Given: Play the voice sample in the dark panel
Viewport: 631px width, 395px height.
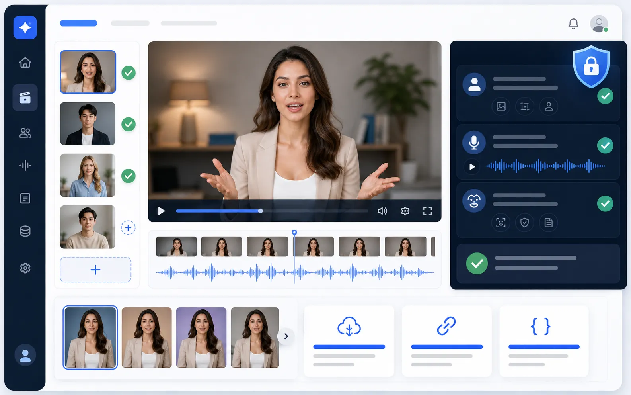Looking at the screenshot, I should (472, 166).
